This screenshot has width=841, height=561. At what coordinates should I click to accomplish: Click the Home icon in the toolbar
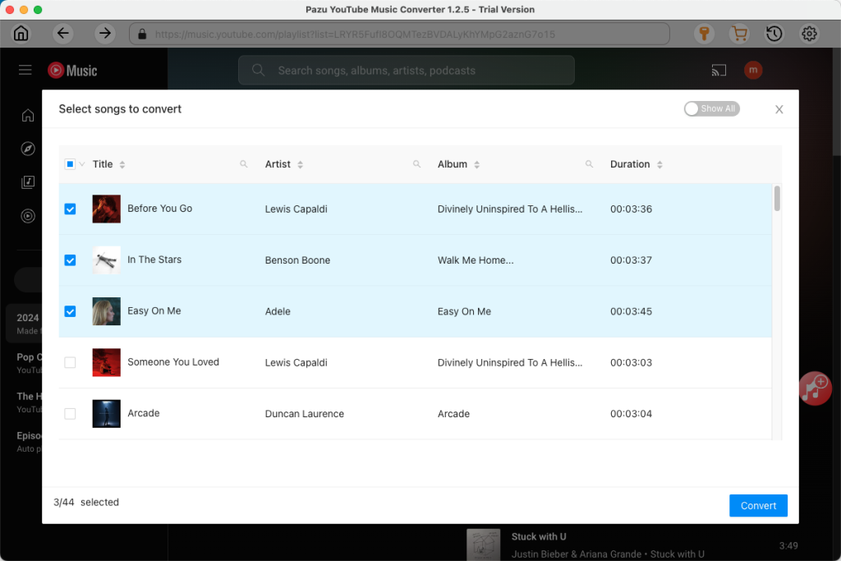21,34
